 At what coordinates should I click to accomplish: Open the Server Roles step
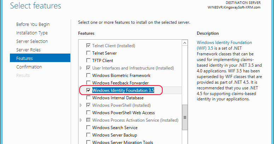[x=28, y=50]
